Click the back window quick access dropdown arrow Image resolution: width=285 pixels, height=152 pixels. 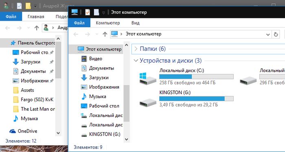(x=35, y=6)
